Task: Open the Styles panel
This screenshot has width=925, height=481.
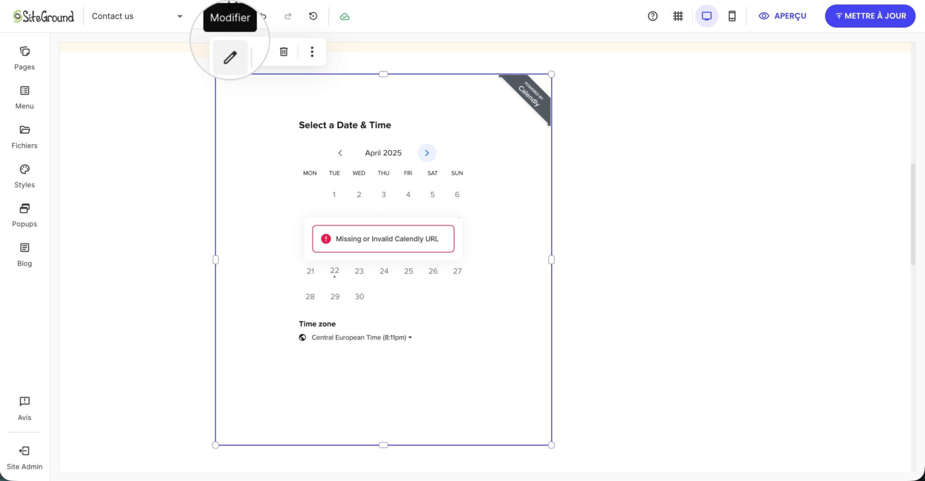Action: point(25,176)
